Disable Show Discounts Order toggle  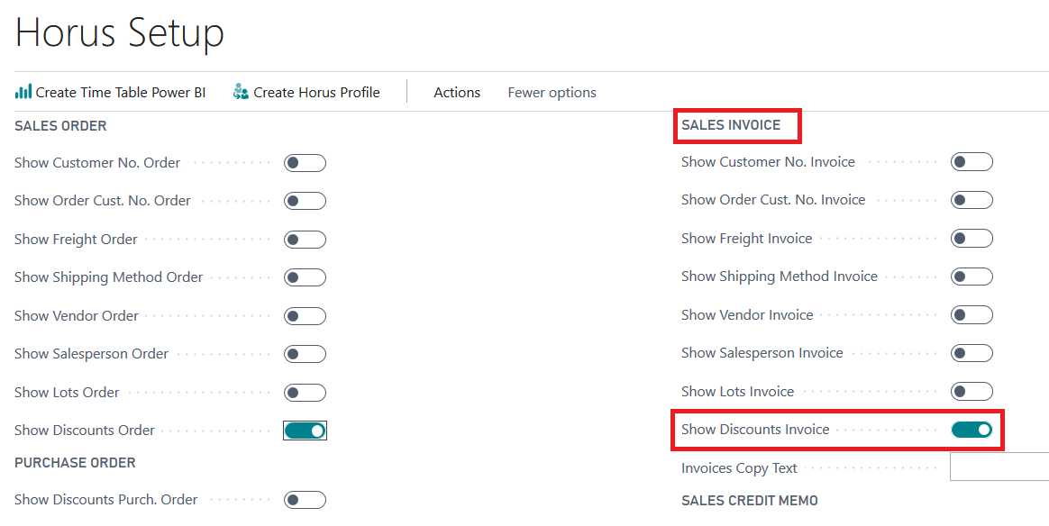[x=306, y=431]
